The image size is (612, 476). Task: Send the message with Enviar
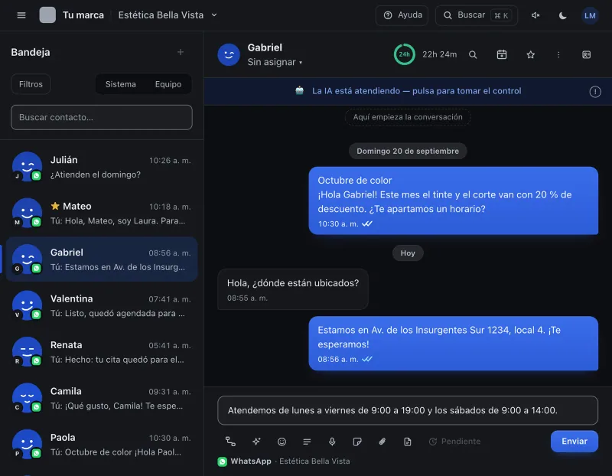[575, 442]
